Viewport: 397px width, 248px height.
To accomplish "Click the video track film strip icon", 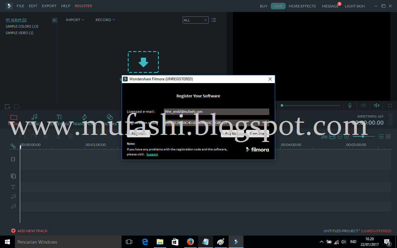I will coord(13,159).
